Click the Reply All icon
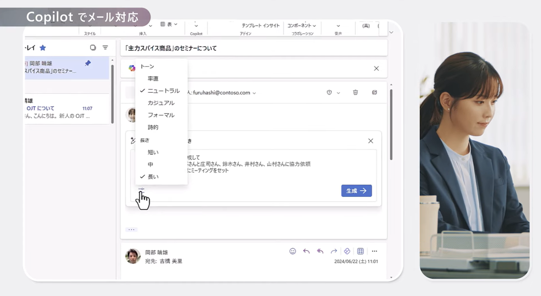The height and width of the screenshot is (296, 541). (x=320, y=251)
